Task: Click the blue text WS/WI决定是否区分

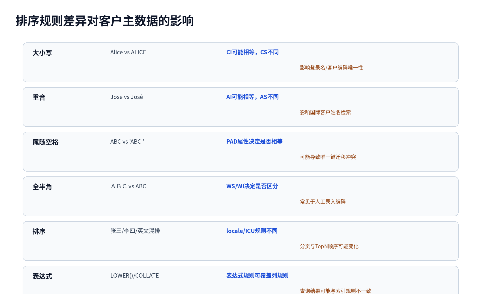Action: pos(252,186)
